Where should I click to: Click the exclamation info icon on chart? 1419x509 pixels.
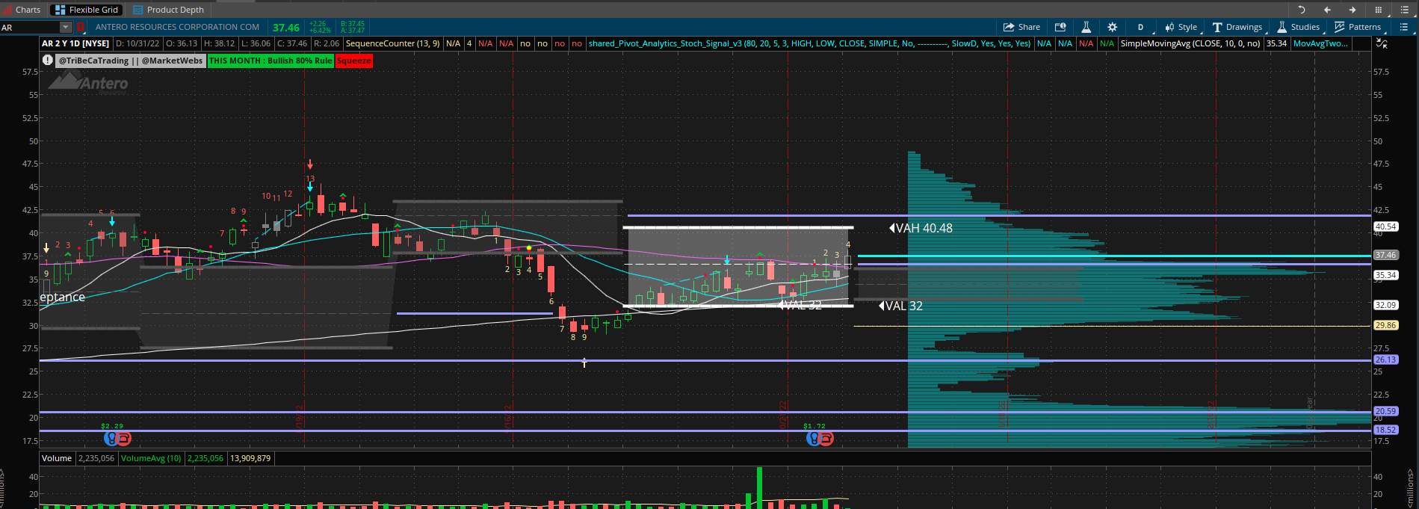(x=48, y=61)
